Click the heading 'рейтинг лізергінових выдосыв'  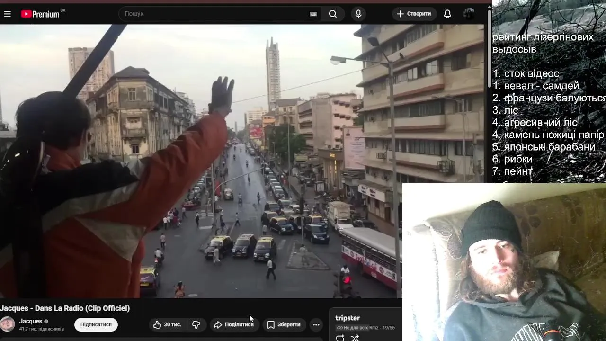pos(543,43)
